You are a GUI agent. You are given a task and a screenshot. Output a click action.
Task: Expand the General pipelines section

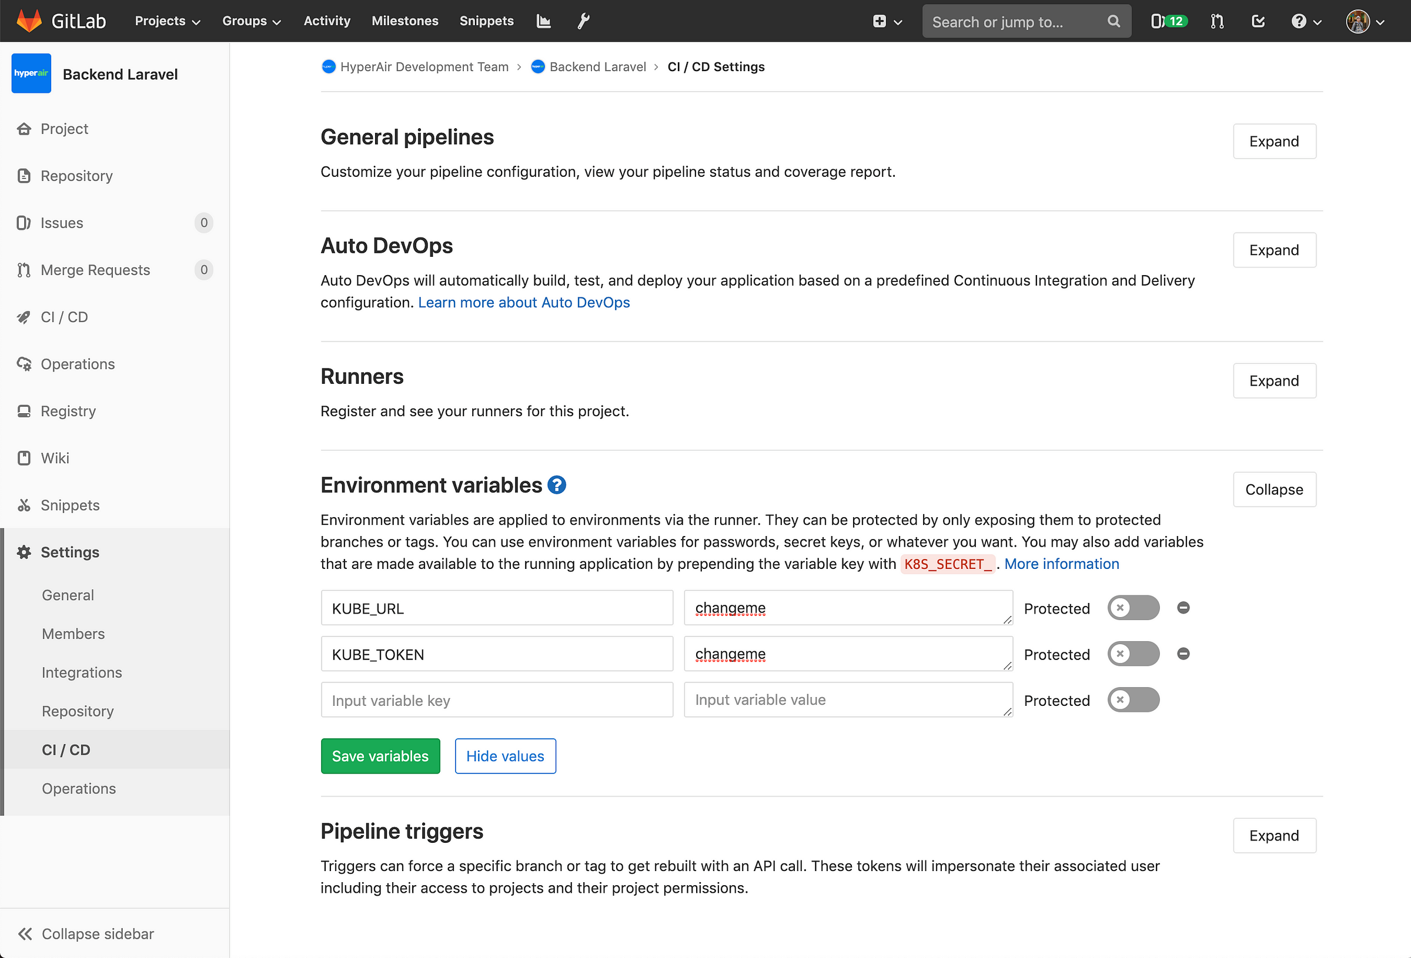coord(1275,142)
